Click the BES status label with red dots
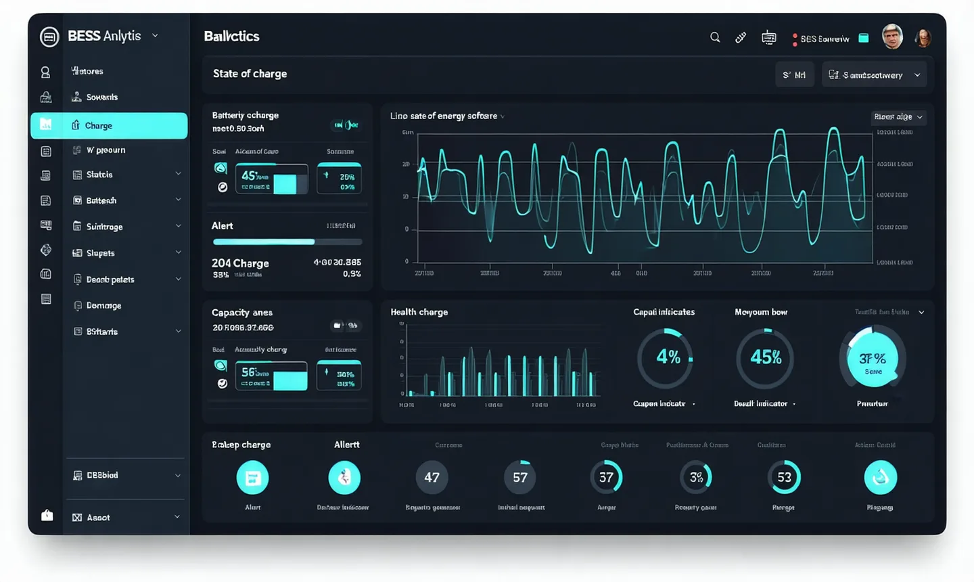This screenshot has height=582, width=974. point(820,39)
